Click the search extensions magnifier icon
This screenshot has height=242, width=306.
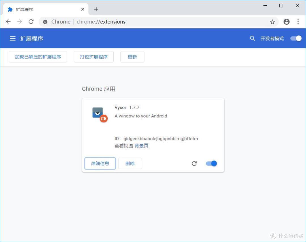coord(252,38)
